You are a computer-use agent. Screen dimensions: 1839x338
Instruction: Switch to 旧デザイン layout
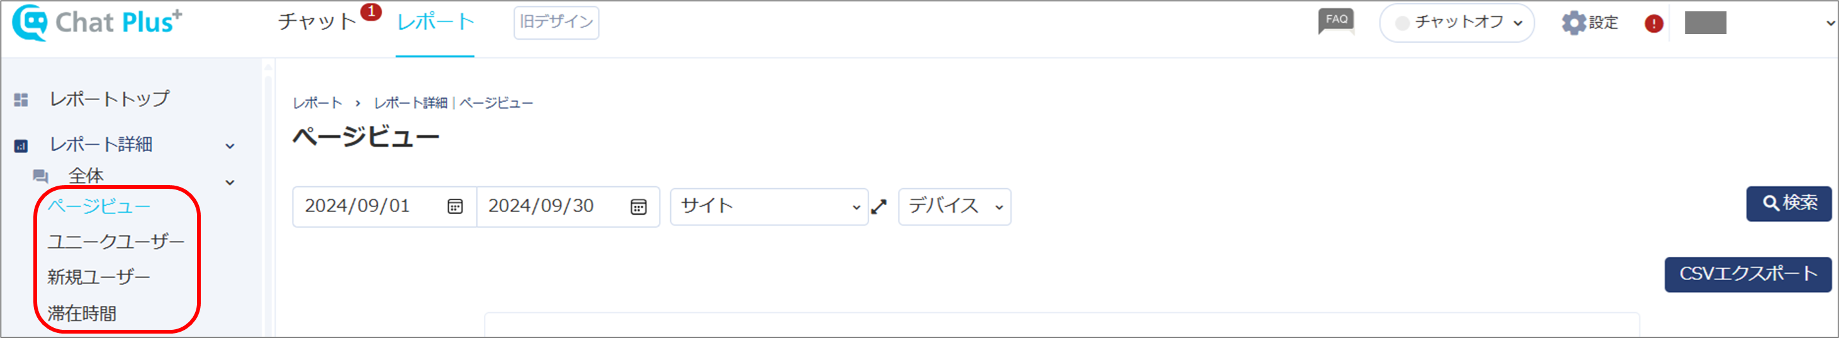pos(556,22)
